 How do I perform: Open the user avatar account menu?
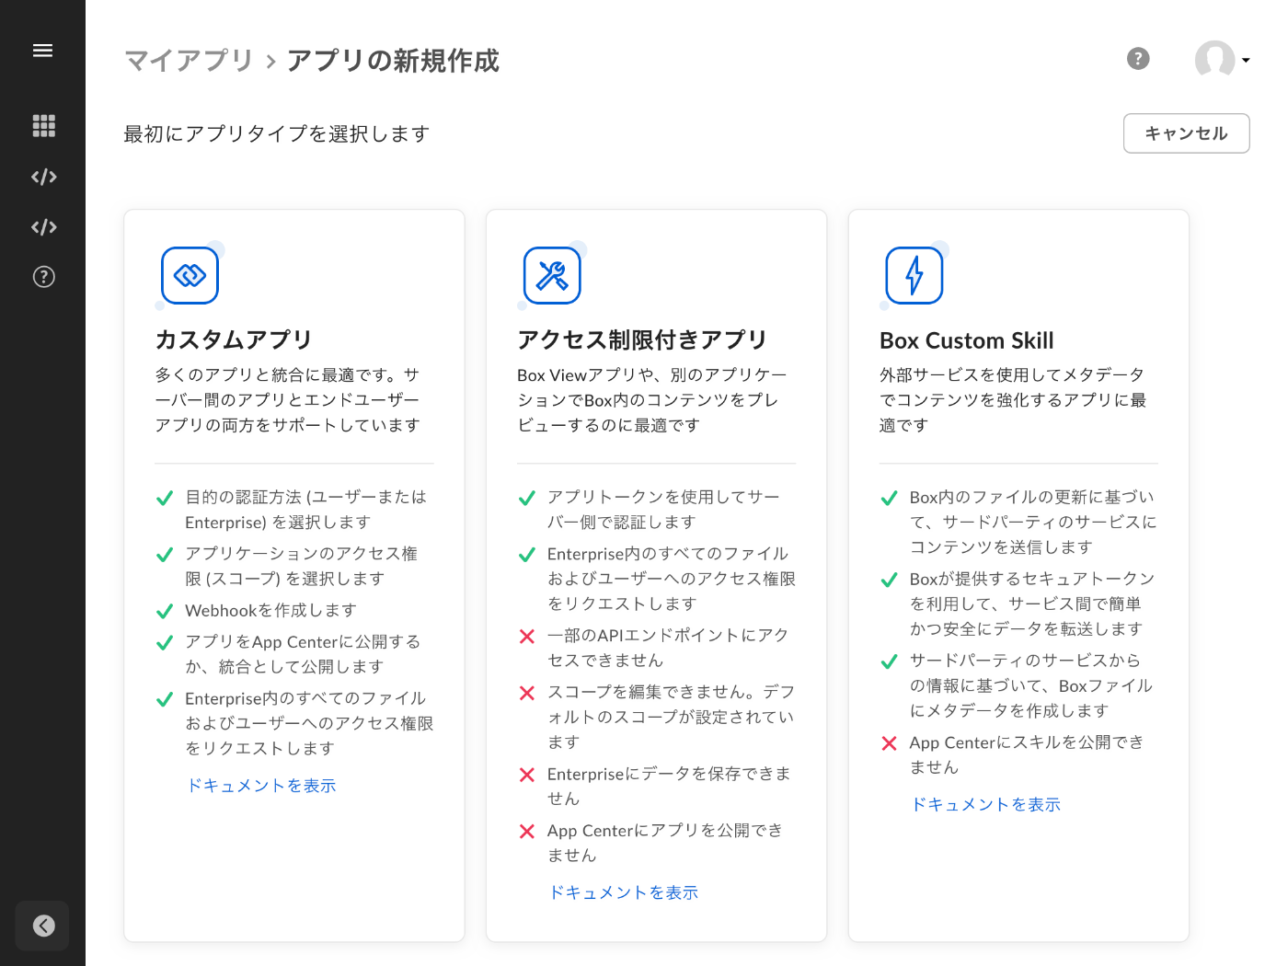tap(1214, 59)
